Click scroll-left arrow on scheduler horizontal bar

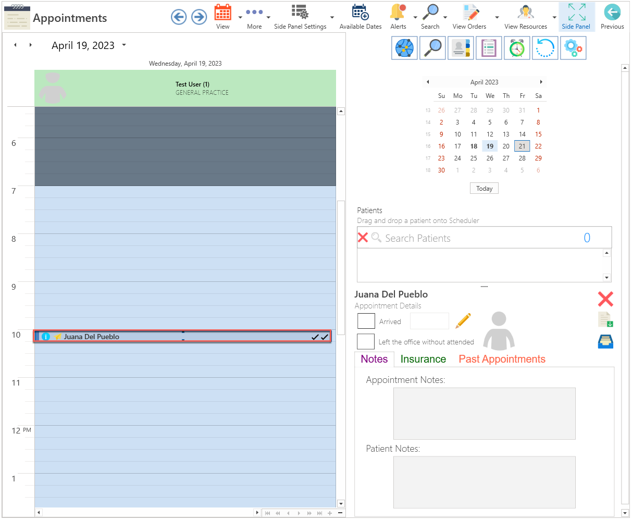click(x=38, y=513)
